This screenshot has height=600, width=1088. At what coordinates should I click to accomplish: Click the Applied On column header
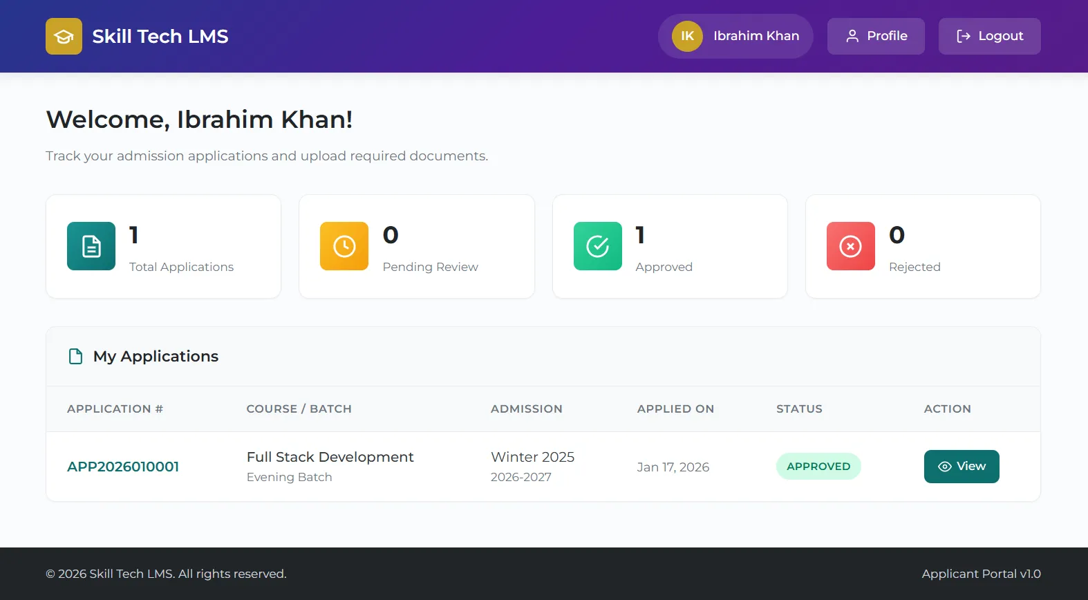point(675,409)
